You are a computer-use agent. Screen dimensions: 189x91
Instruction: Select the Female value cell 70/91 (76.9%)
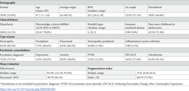[8, 15]
